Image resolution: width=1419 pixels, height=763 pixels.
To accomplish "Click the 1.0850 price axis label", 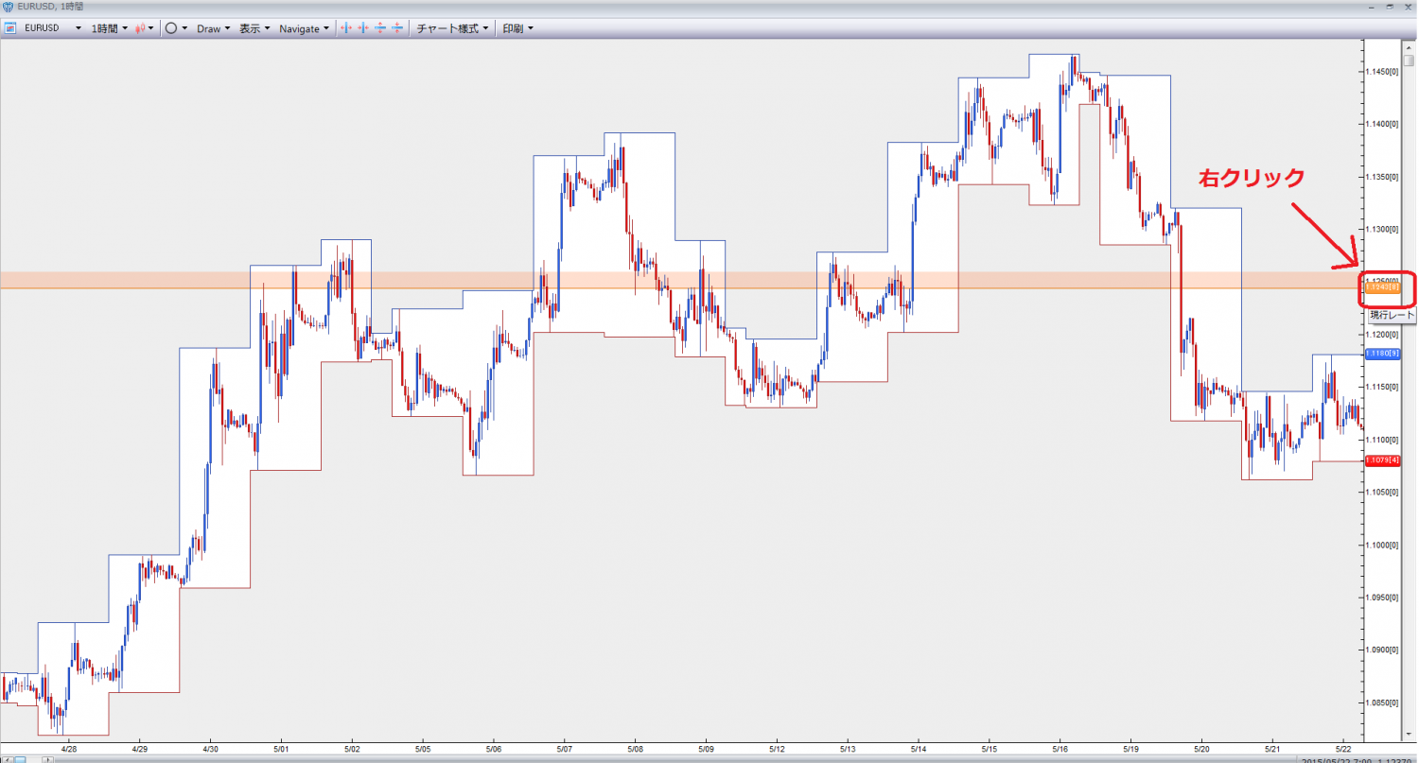I will click(1382, 702).
